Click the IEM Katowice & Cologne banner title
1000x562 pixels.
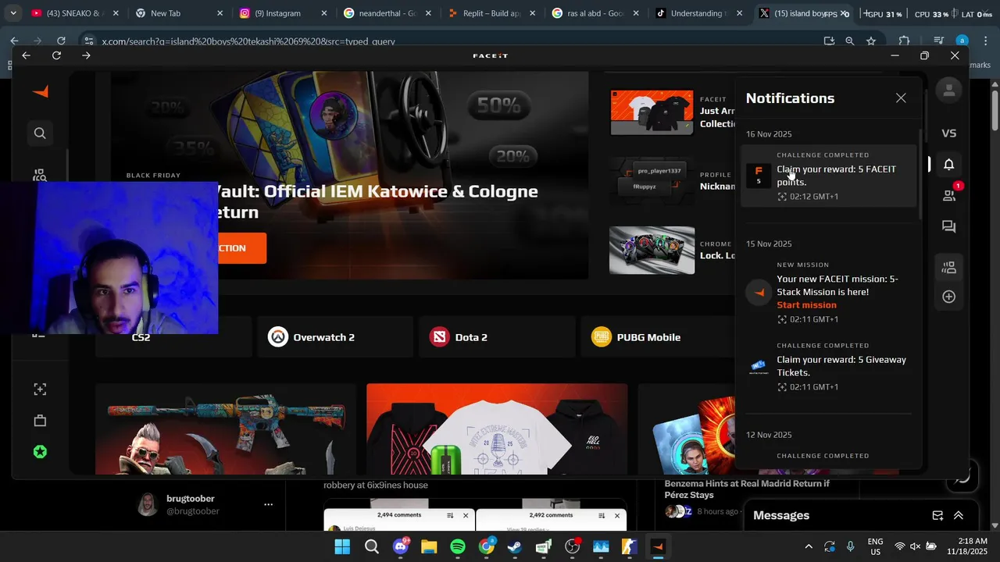(x=376, y=201)
